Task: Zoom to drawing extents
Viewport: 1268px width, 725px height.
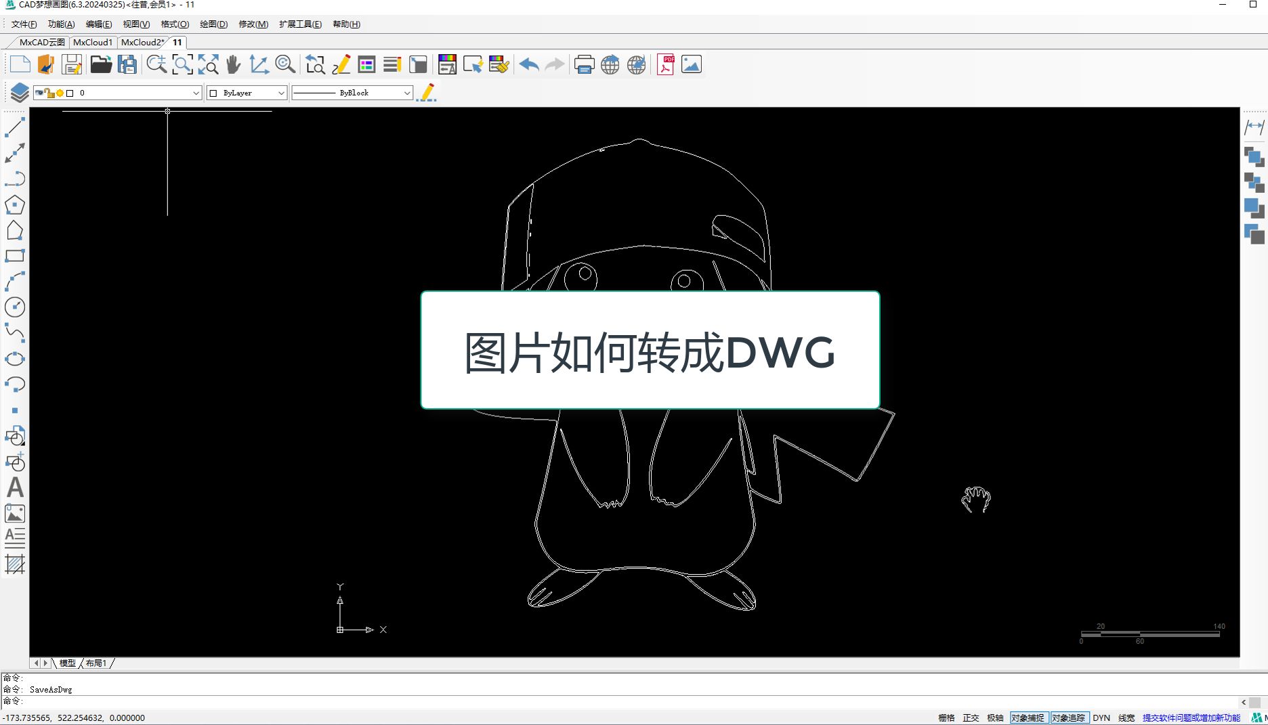Action: click(x=208, y=64)
